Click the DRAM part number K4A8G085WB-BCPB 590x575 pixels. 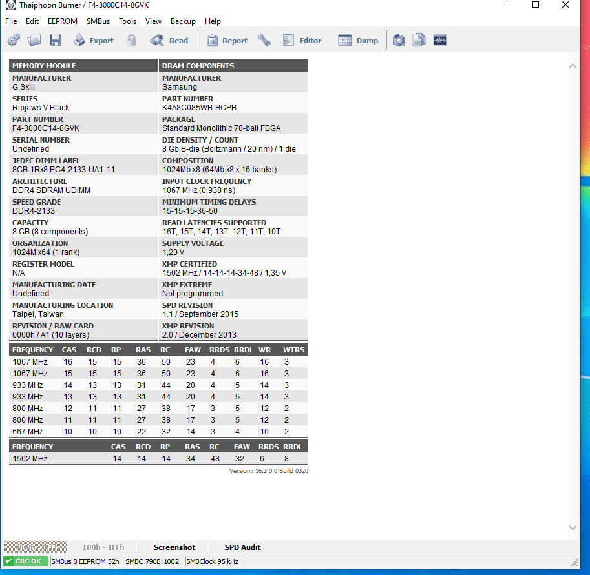tap(199, 108)
